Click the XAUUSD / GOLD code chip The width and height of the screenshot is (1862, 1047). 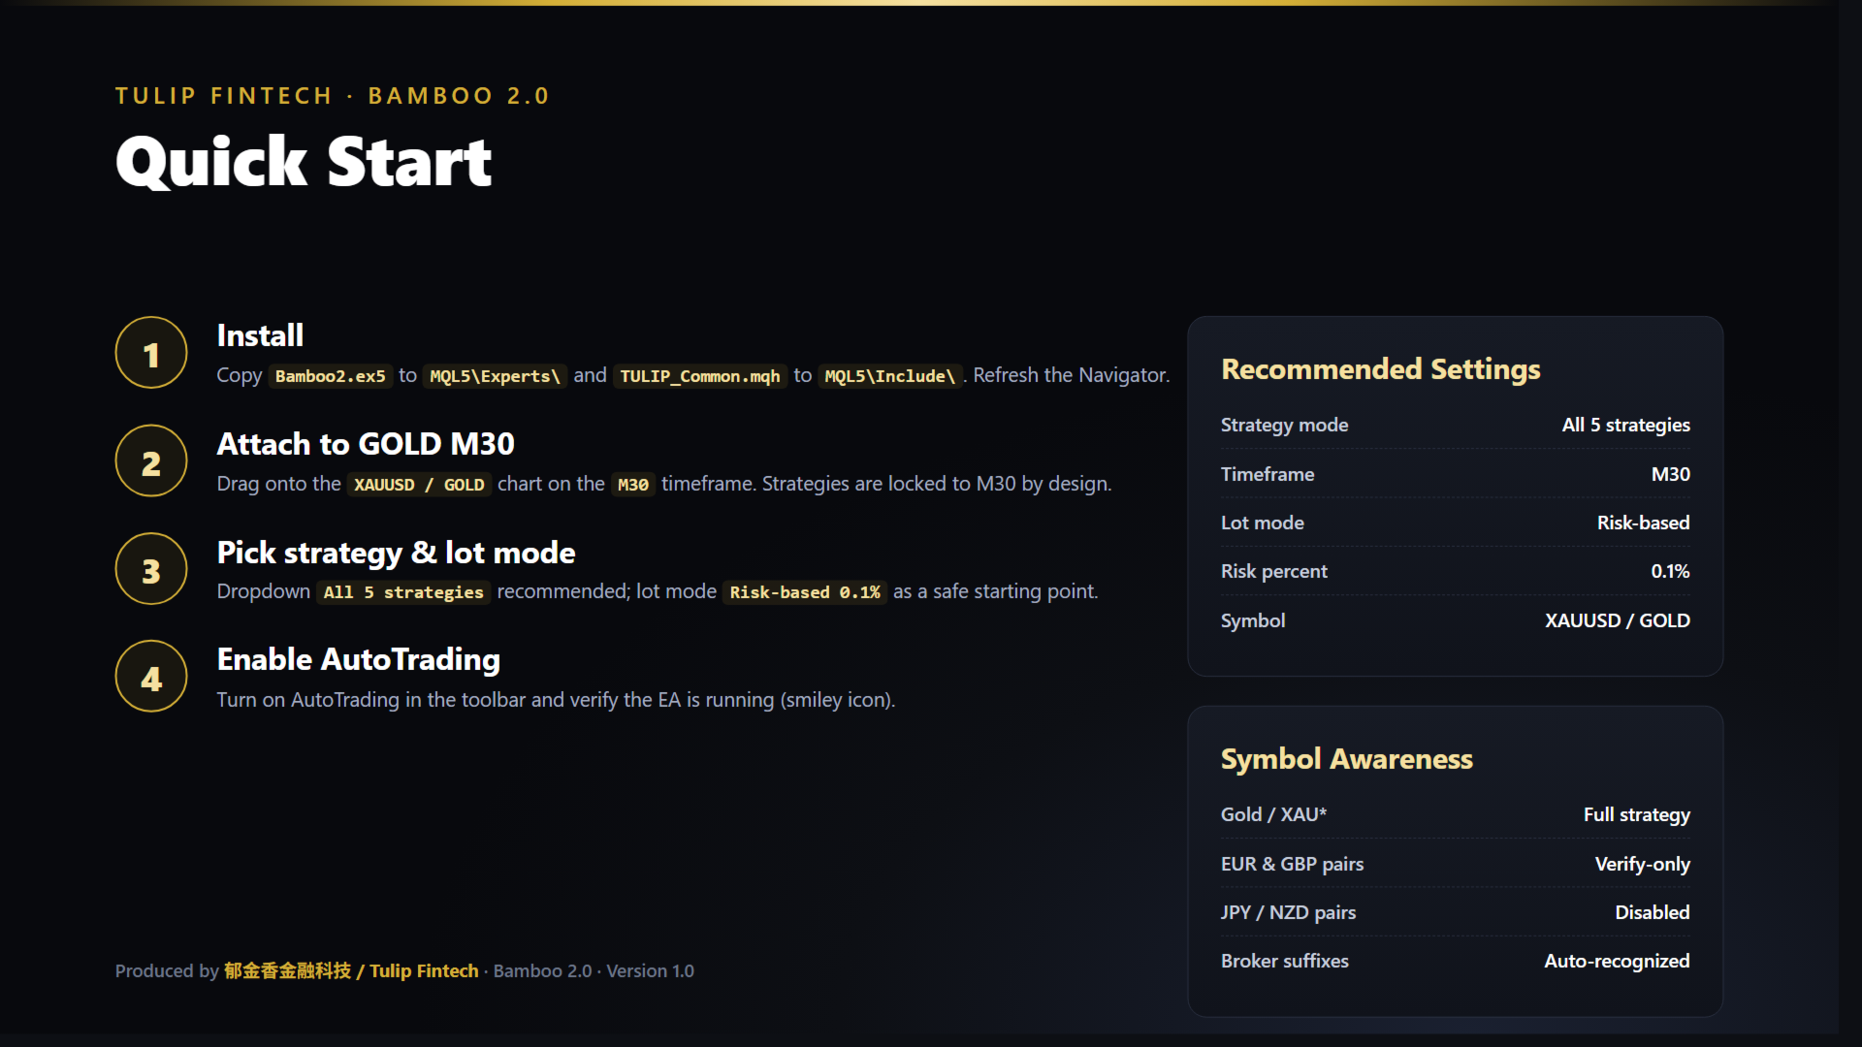[419, 485]
